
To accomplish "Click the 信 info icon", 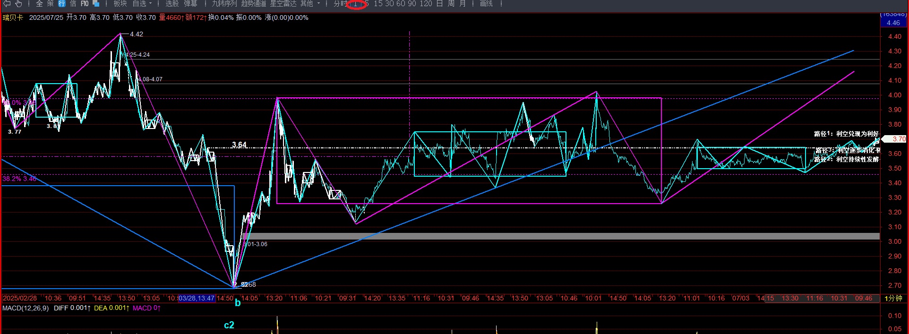I will (x=73, y=4).
